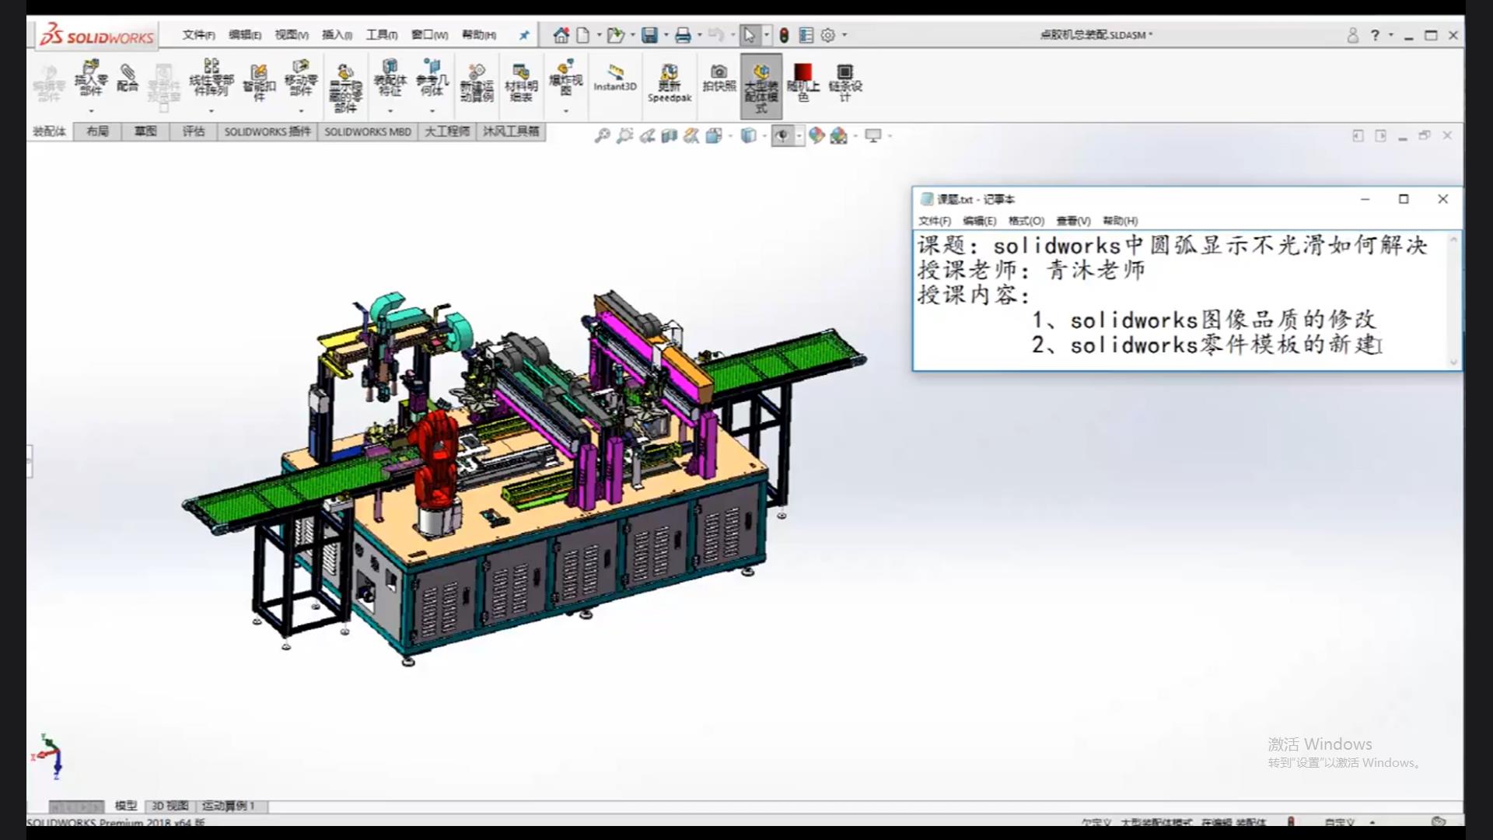
Task: Switch to the SOLIDWORKS MBD tab
Action: point(368,131)
